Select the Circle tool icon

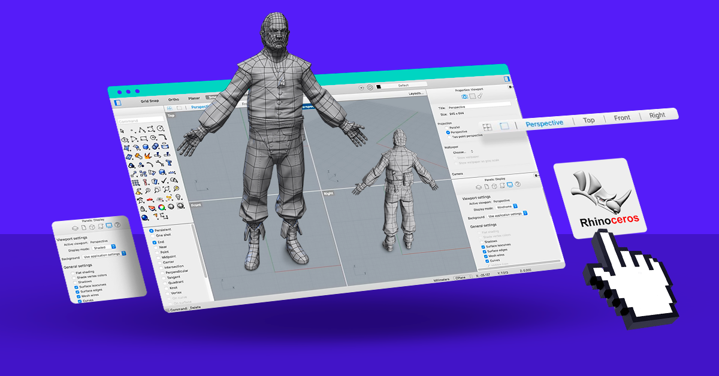(x=160, y=128)
